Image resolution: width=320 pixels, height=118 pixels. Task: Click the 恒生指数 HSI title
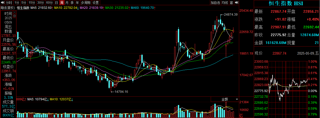pyautogui.click(x=286, y=3)
